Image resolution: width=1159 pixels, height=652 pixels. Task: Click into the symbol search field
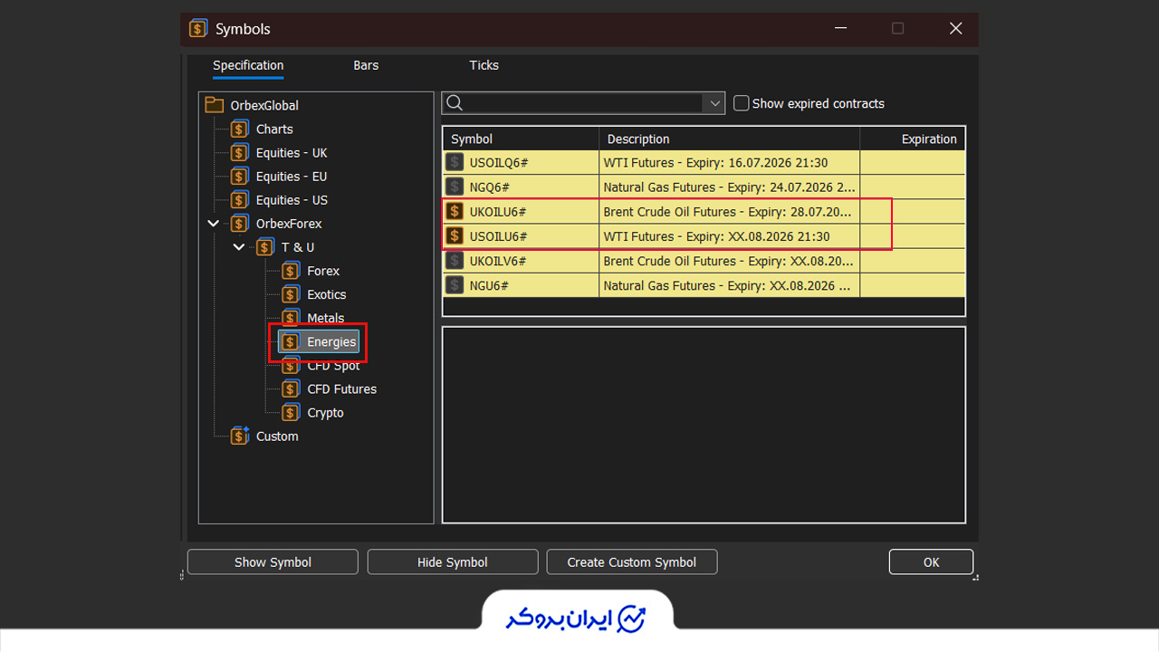pyautogui.click(x=584, y=103)
